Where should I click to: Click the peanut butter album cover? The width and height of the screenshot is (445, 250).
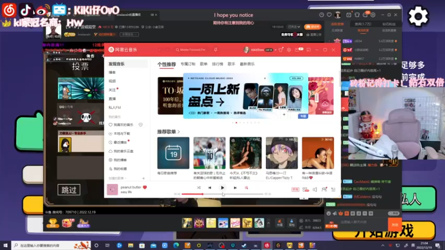(x=112, y=189)
